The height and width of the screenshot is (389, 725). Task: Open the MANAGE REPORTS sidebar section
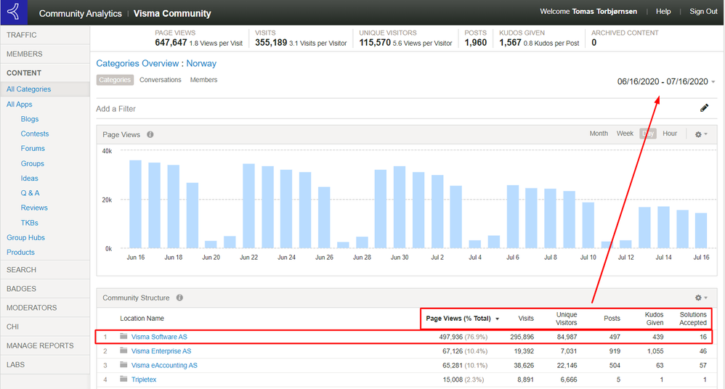coord(45,345)
